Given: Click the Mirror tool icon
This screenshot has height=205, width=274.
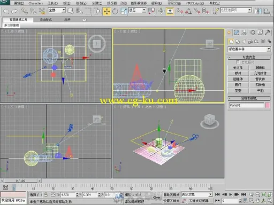Looking at the screenshot, I should (258, 11).
